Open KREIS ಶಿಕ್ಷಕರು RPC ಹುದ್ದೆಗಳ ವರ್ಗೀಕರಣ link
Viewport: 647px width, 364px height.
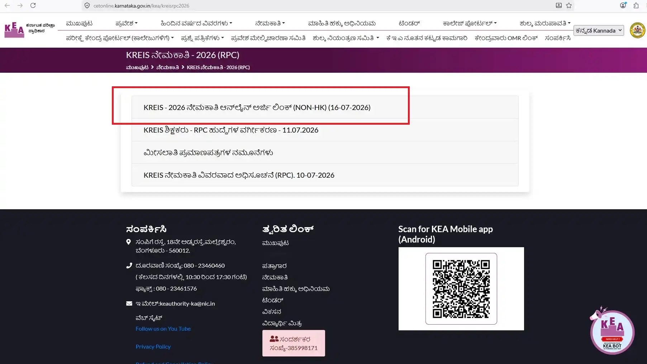(x=325, y=130)
